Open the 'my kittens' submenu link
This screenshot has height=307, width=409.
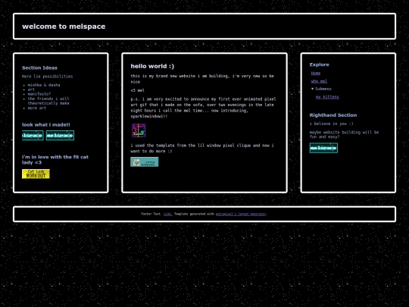(327, 97)
